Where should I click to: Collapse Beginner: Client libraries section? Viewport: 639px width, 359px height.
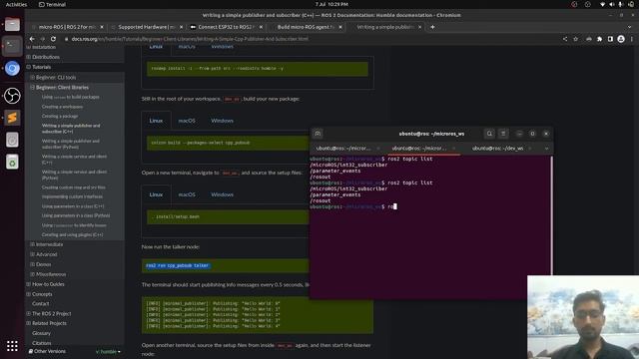click(x=33, y=87)
